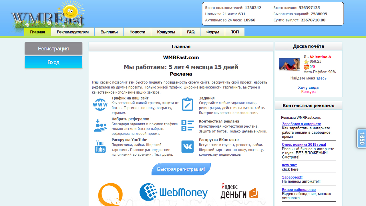
Task: Click the Яндекс Деньги payment logo
Action: pyautogui.click(x=239, y=191)
